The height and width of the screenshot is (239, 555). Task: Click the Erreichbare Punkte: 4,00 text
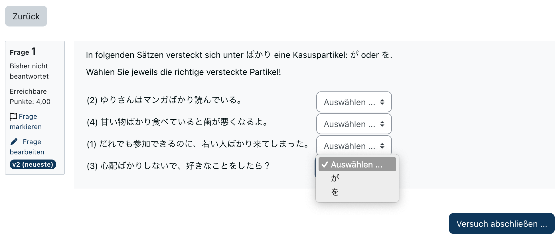coord(30,97)
